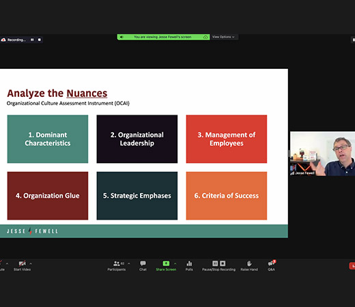The image size is (355, 307).
Task: Open the Q&A icon with notification badge
Action: tap(272, 266)
